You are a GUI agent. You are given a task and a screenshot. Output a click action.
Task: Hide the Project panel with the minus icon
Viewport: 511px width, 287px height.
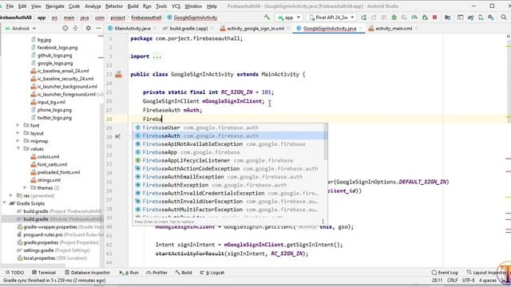98,29
